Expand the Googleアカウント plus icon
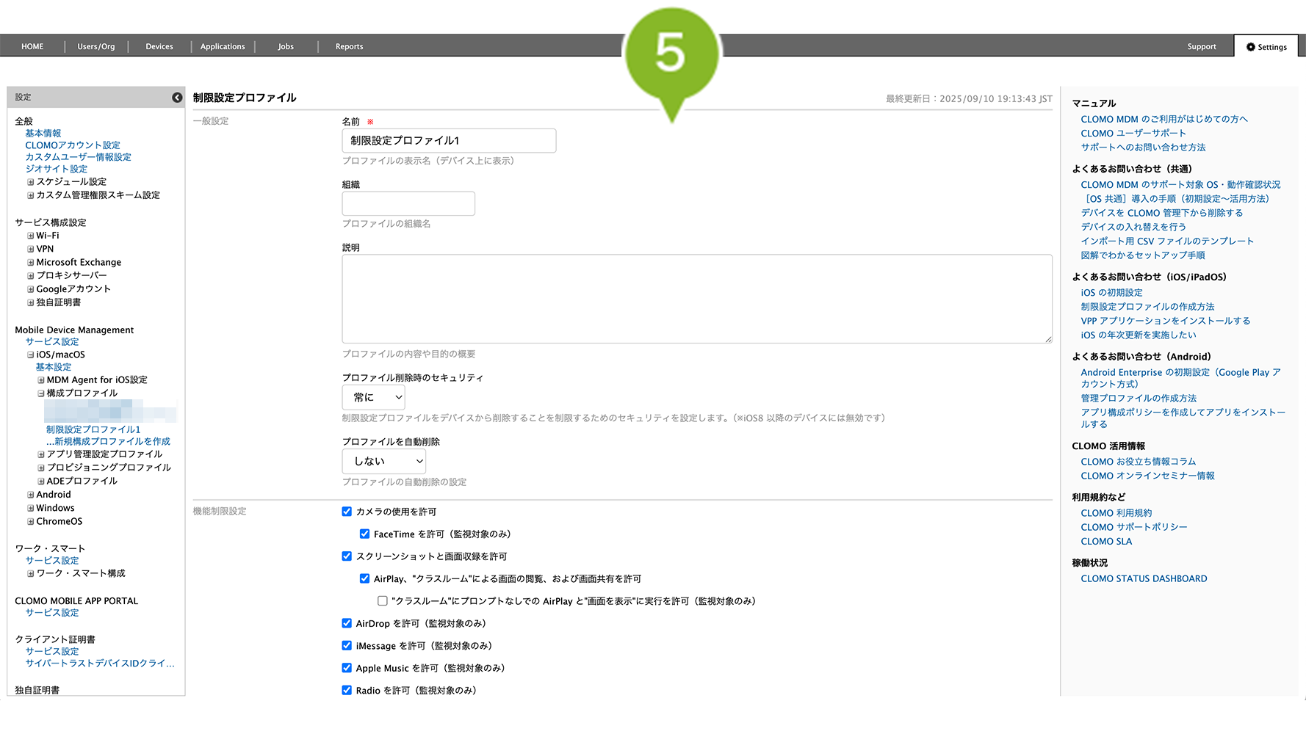This screenshot has height=734, width=1306. [x=31, y=289]
